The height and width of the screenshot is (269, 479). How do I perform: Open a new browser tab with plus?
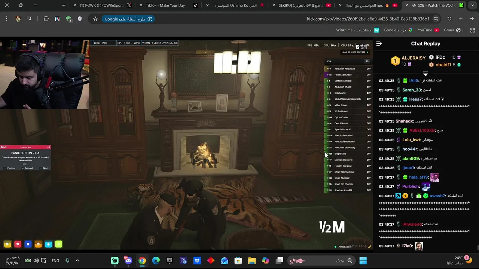tap(64, 6)
